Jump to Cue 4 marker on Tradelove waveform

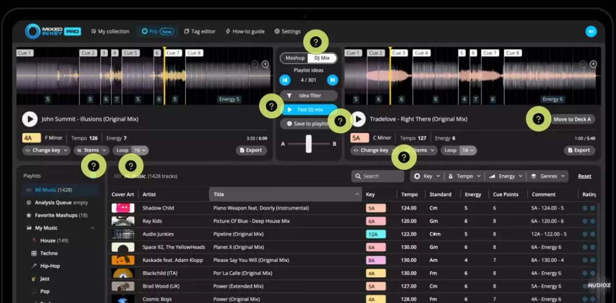click(421, 53)
